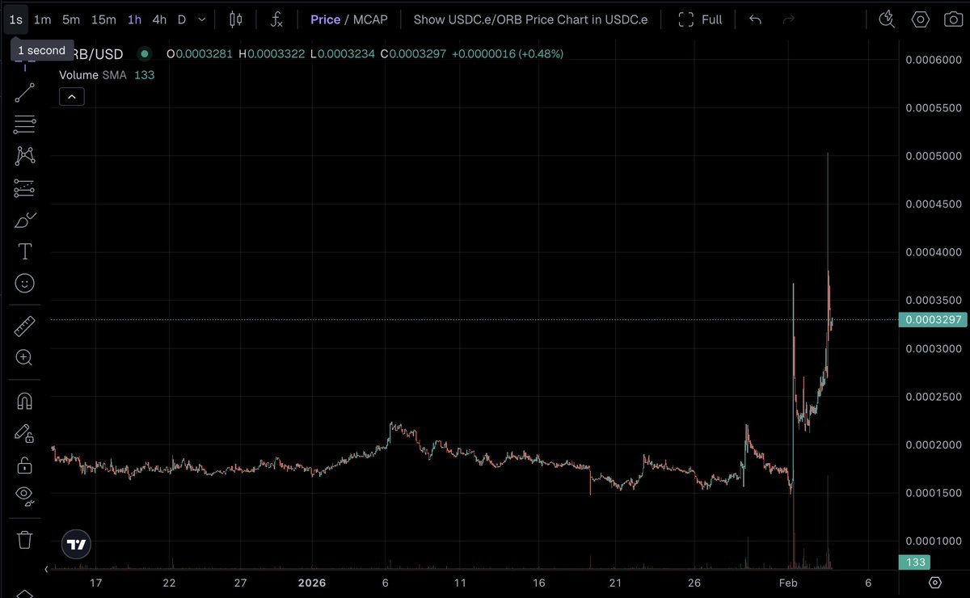Click the current price label 0.0003297
The width and height of the screenshot is (970, 598).
coord(934,320)
